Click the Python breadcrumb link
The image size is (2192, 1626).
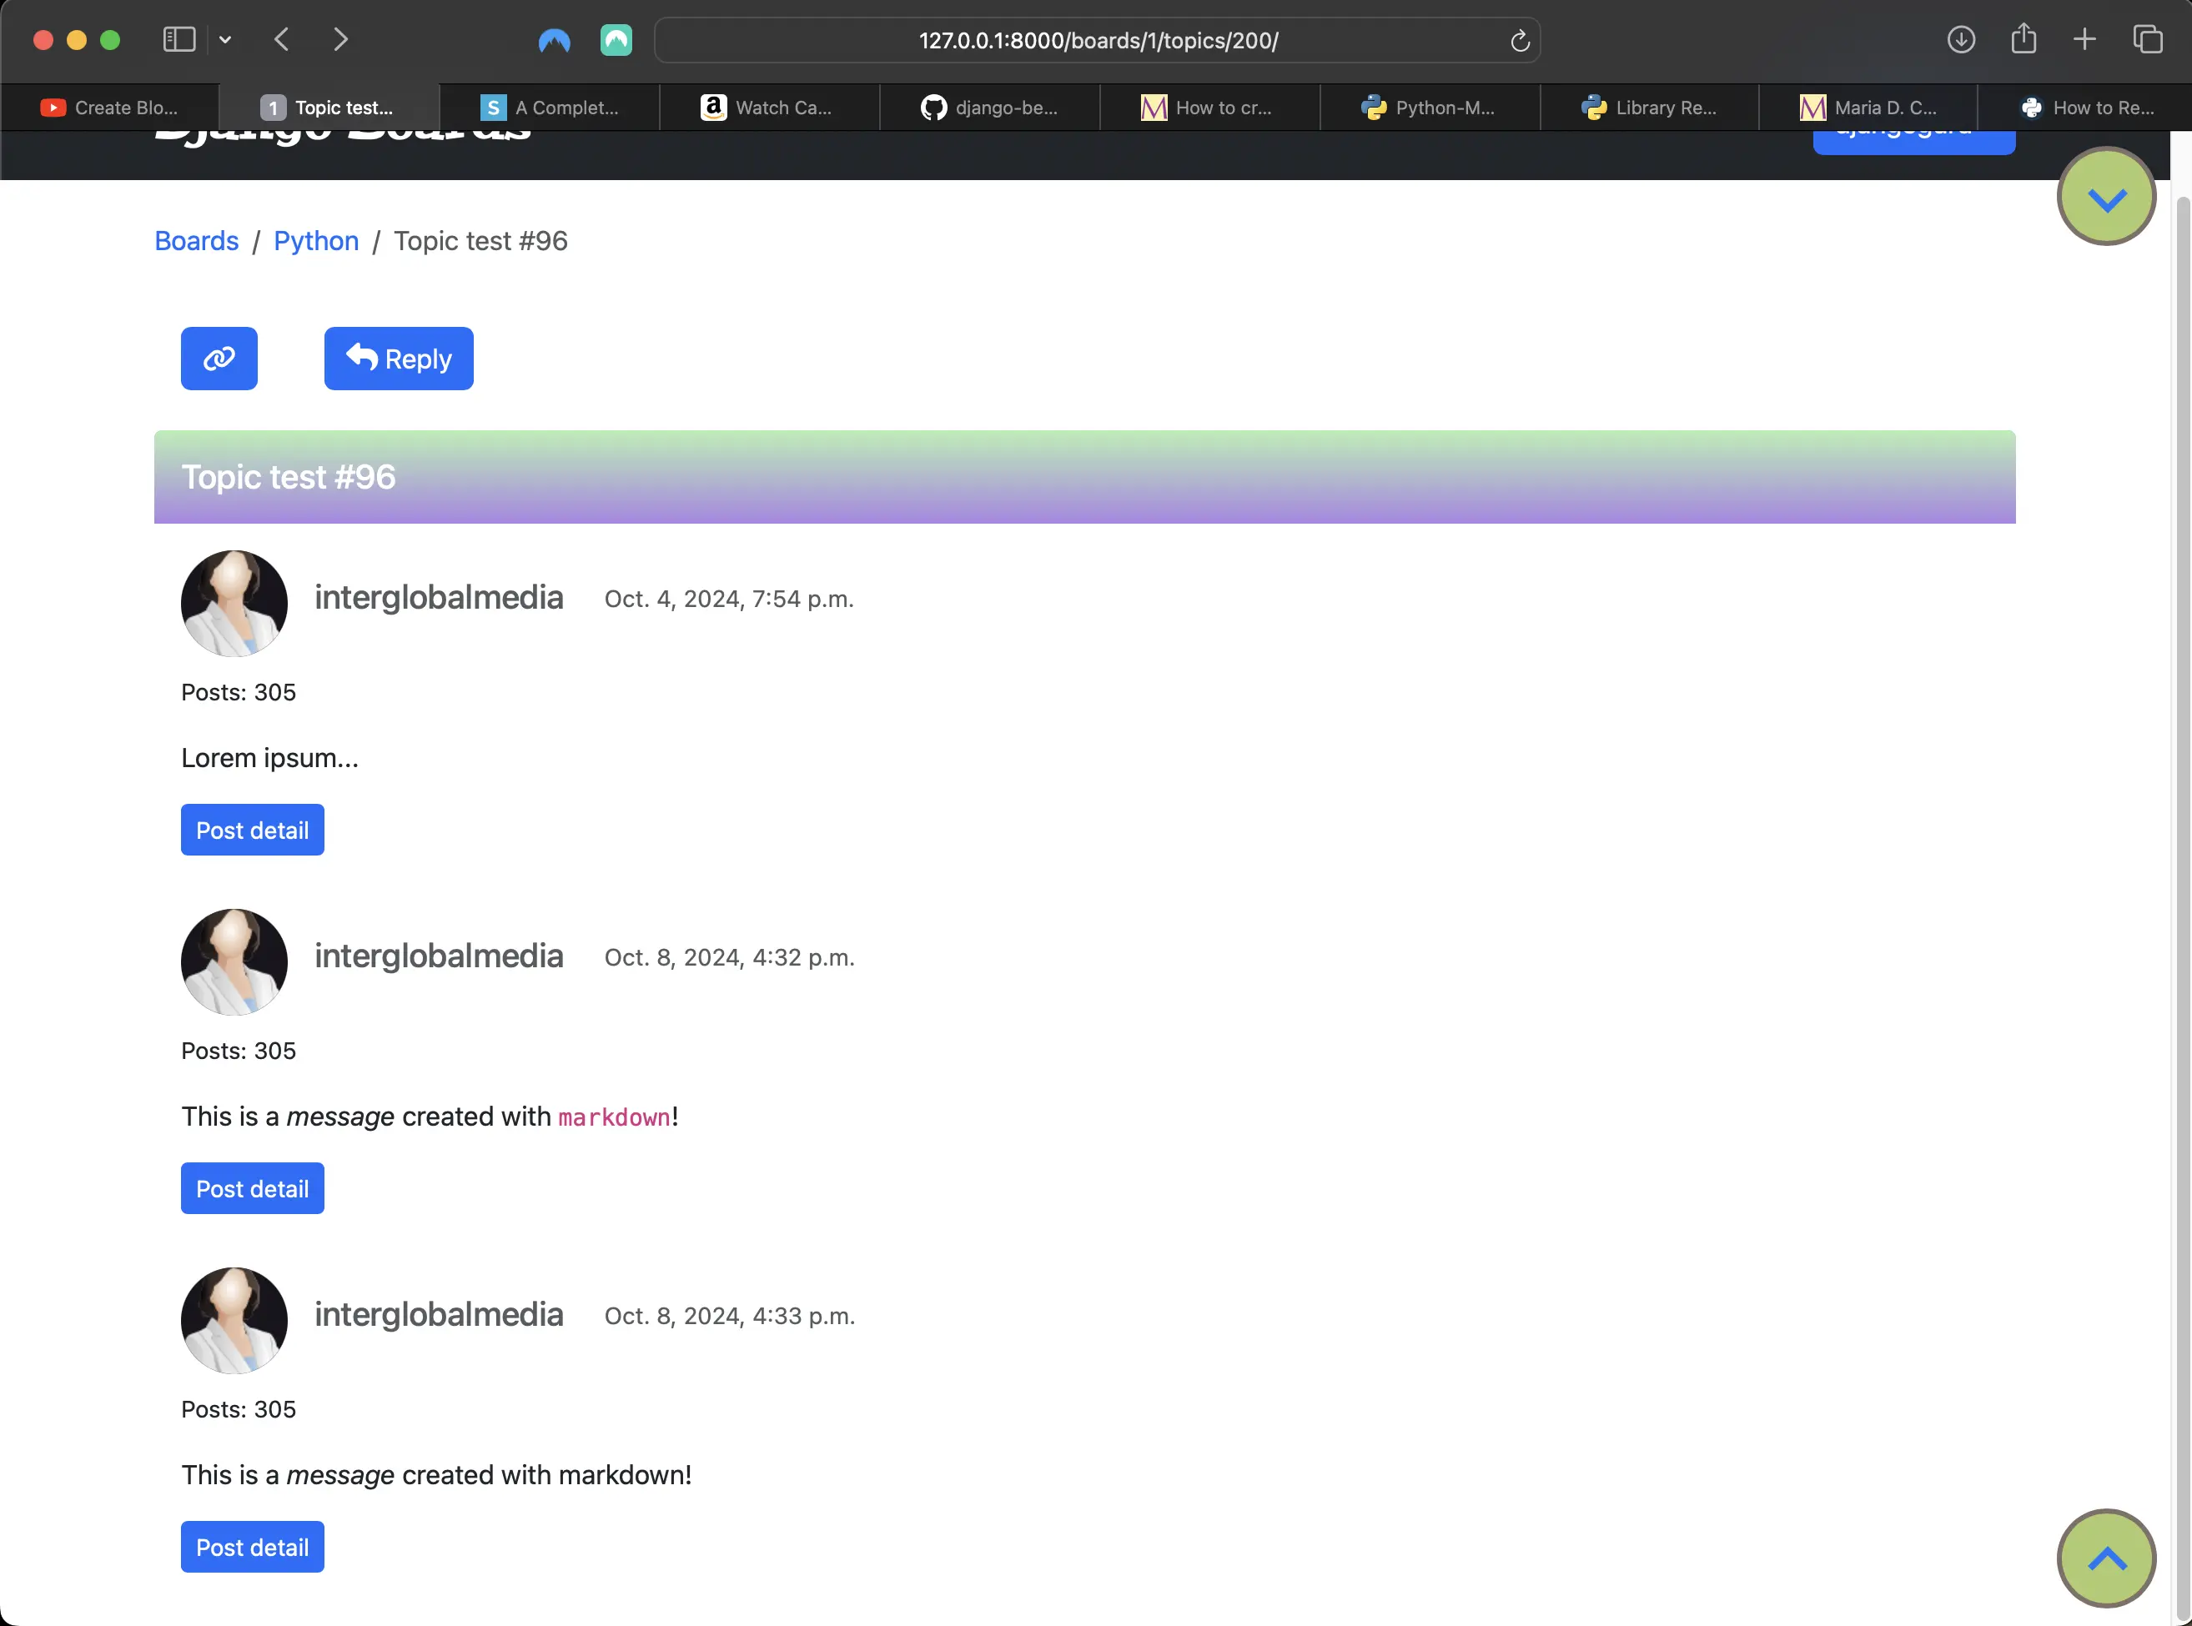point(316,241)
